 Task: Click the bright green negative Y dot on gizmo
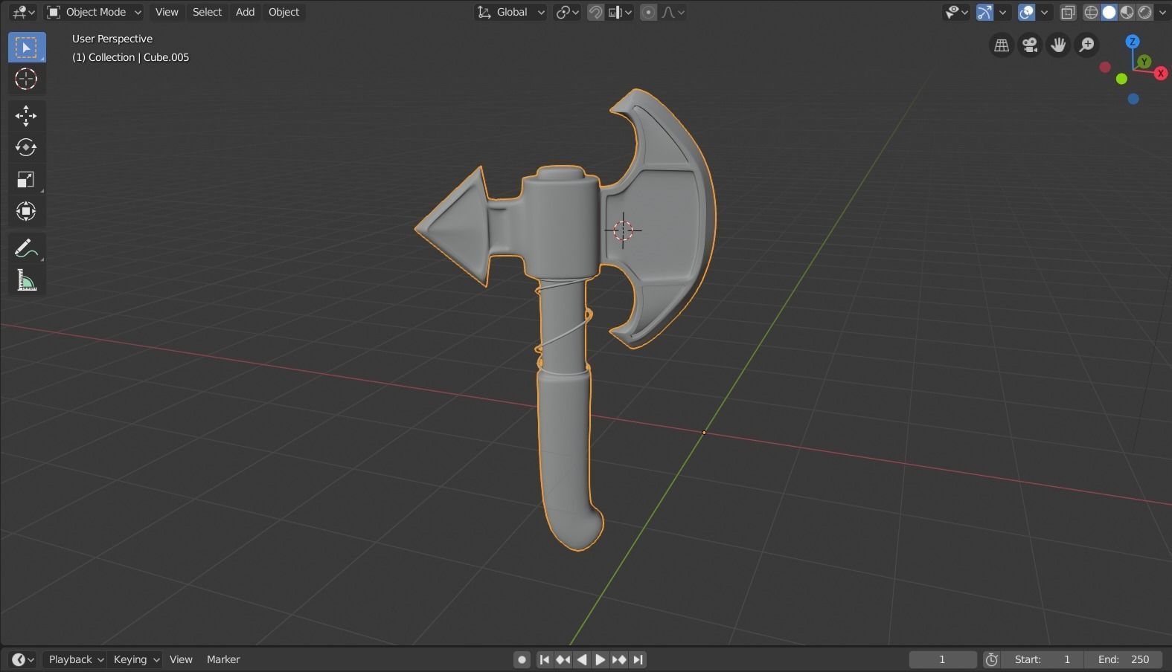click(1121, 79)
